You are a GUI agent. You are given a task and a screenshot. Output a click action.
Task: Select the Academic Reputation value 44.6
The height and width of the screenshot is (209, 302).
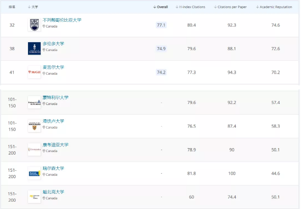[x=275, y=173]
